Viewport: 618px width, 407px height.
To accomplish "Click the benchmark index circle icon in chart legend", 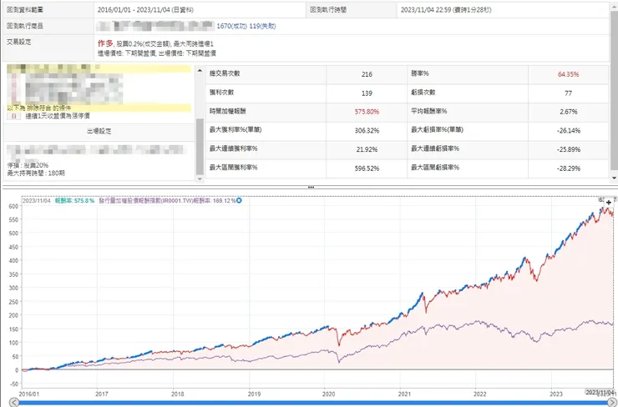I will (239, 200).
